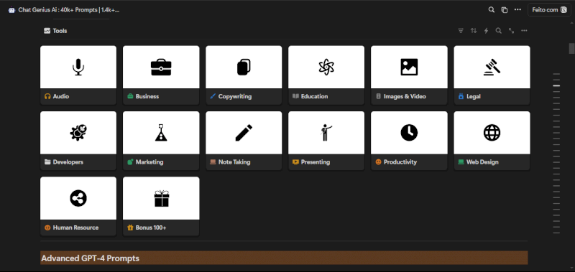Click the Marketing flask icon
This screenshot has height=272, width=575.
(161, 133)
